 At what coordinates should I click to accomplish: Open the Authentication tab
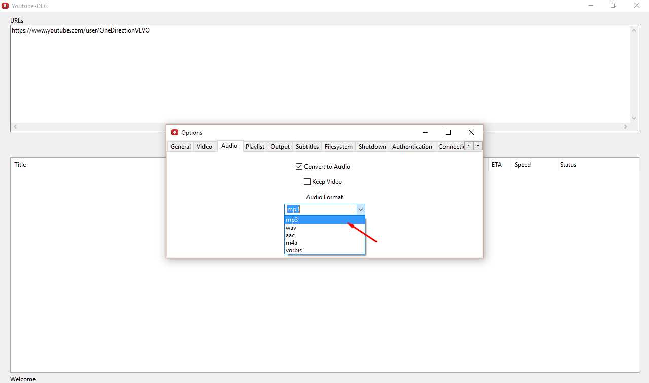pos(412,146)
